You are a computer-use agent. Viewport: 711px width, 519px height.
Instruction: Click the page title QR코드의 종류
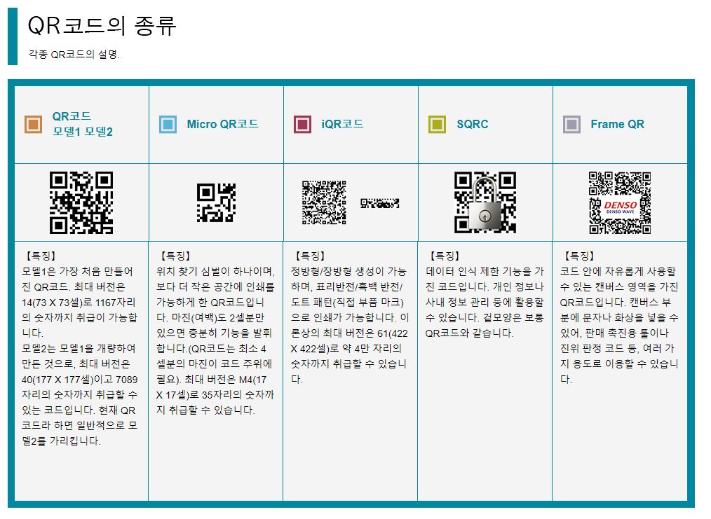click(x=102, y=25)
